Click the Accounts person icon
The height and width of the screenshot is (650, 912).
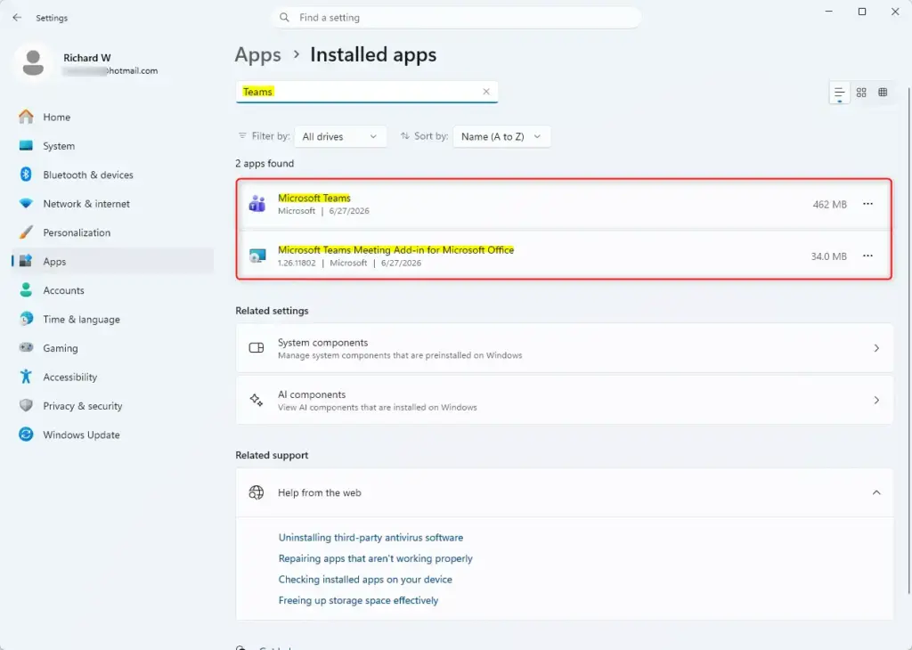(x=26, y=289)
